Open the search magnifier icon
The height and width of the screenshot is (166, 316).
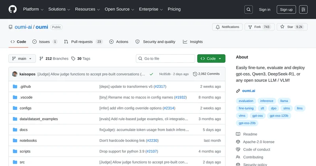[248, 9]
